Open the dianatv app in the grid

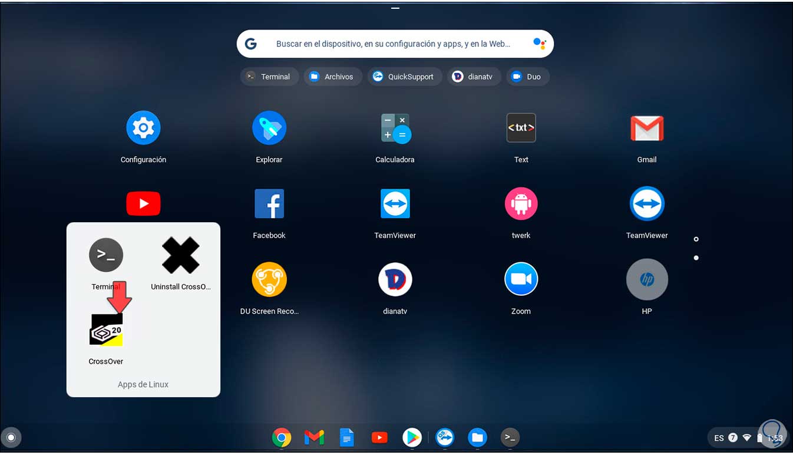395,279
